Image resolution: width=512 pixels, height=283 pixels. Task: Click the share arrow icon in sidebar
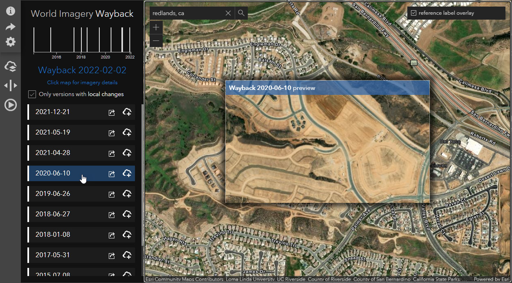click(10, 27)
